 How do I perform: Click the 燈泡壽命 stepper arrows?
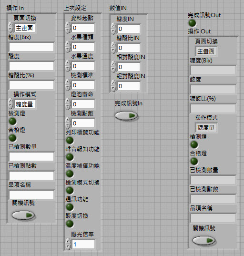[68, 104]
